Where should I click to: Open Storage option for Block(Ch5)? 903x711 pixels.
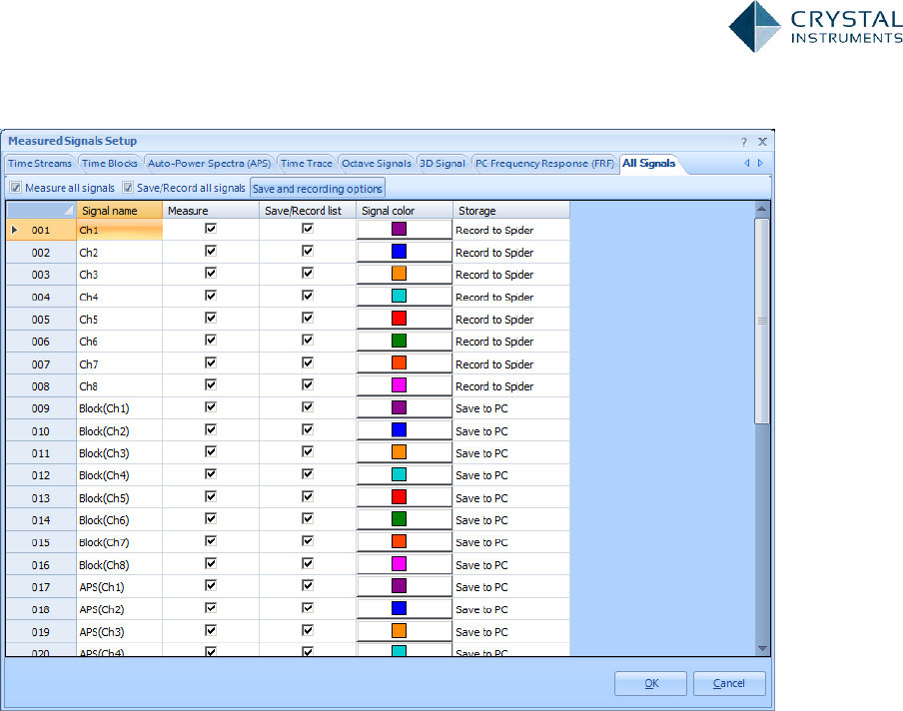tap(510, 498)
